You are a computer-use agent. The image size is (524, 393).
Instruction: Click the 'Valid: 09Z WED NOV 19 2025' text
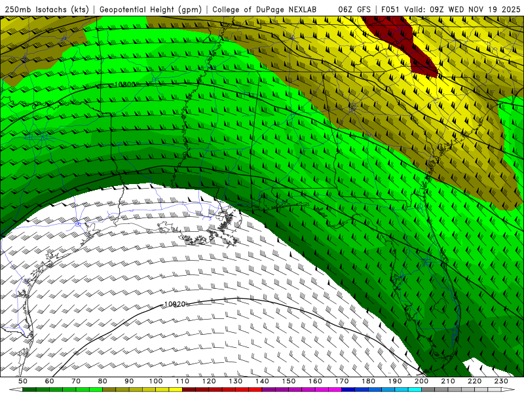click(462, 9)
